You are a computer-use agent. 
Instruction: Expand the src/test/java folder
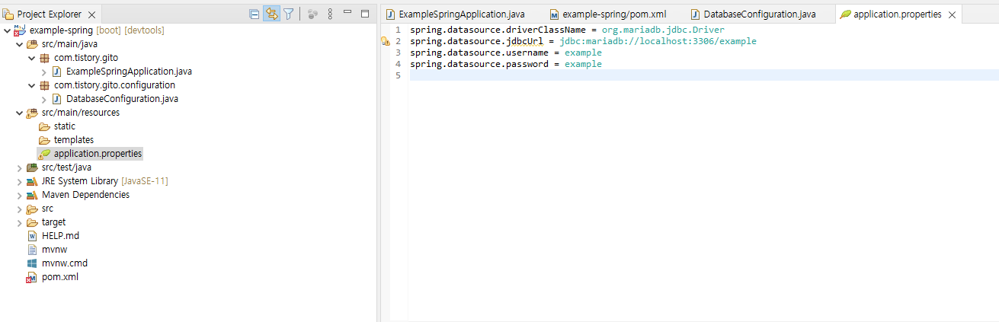click(x=19, y=167)
